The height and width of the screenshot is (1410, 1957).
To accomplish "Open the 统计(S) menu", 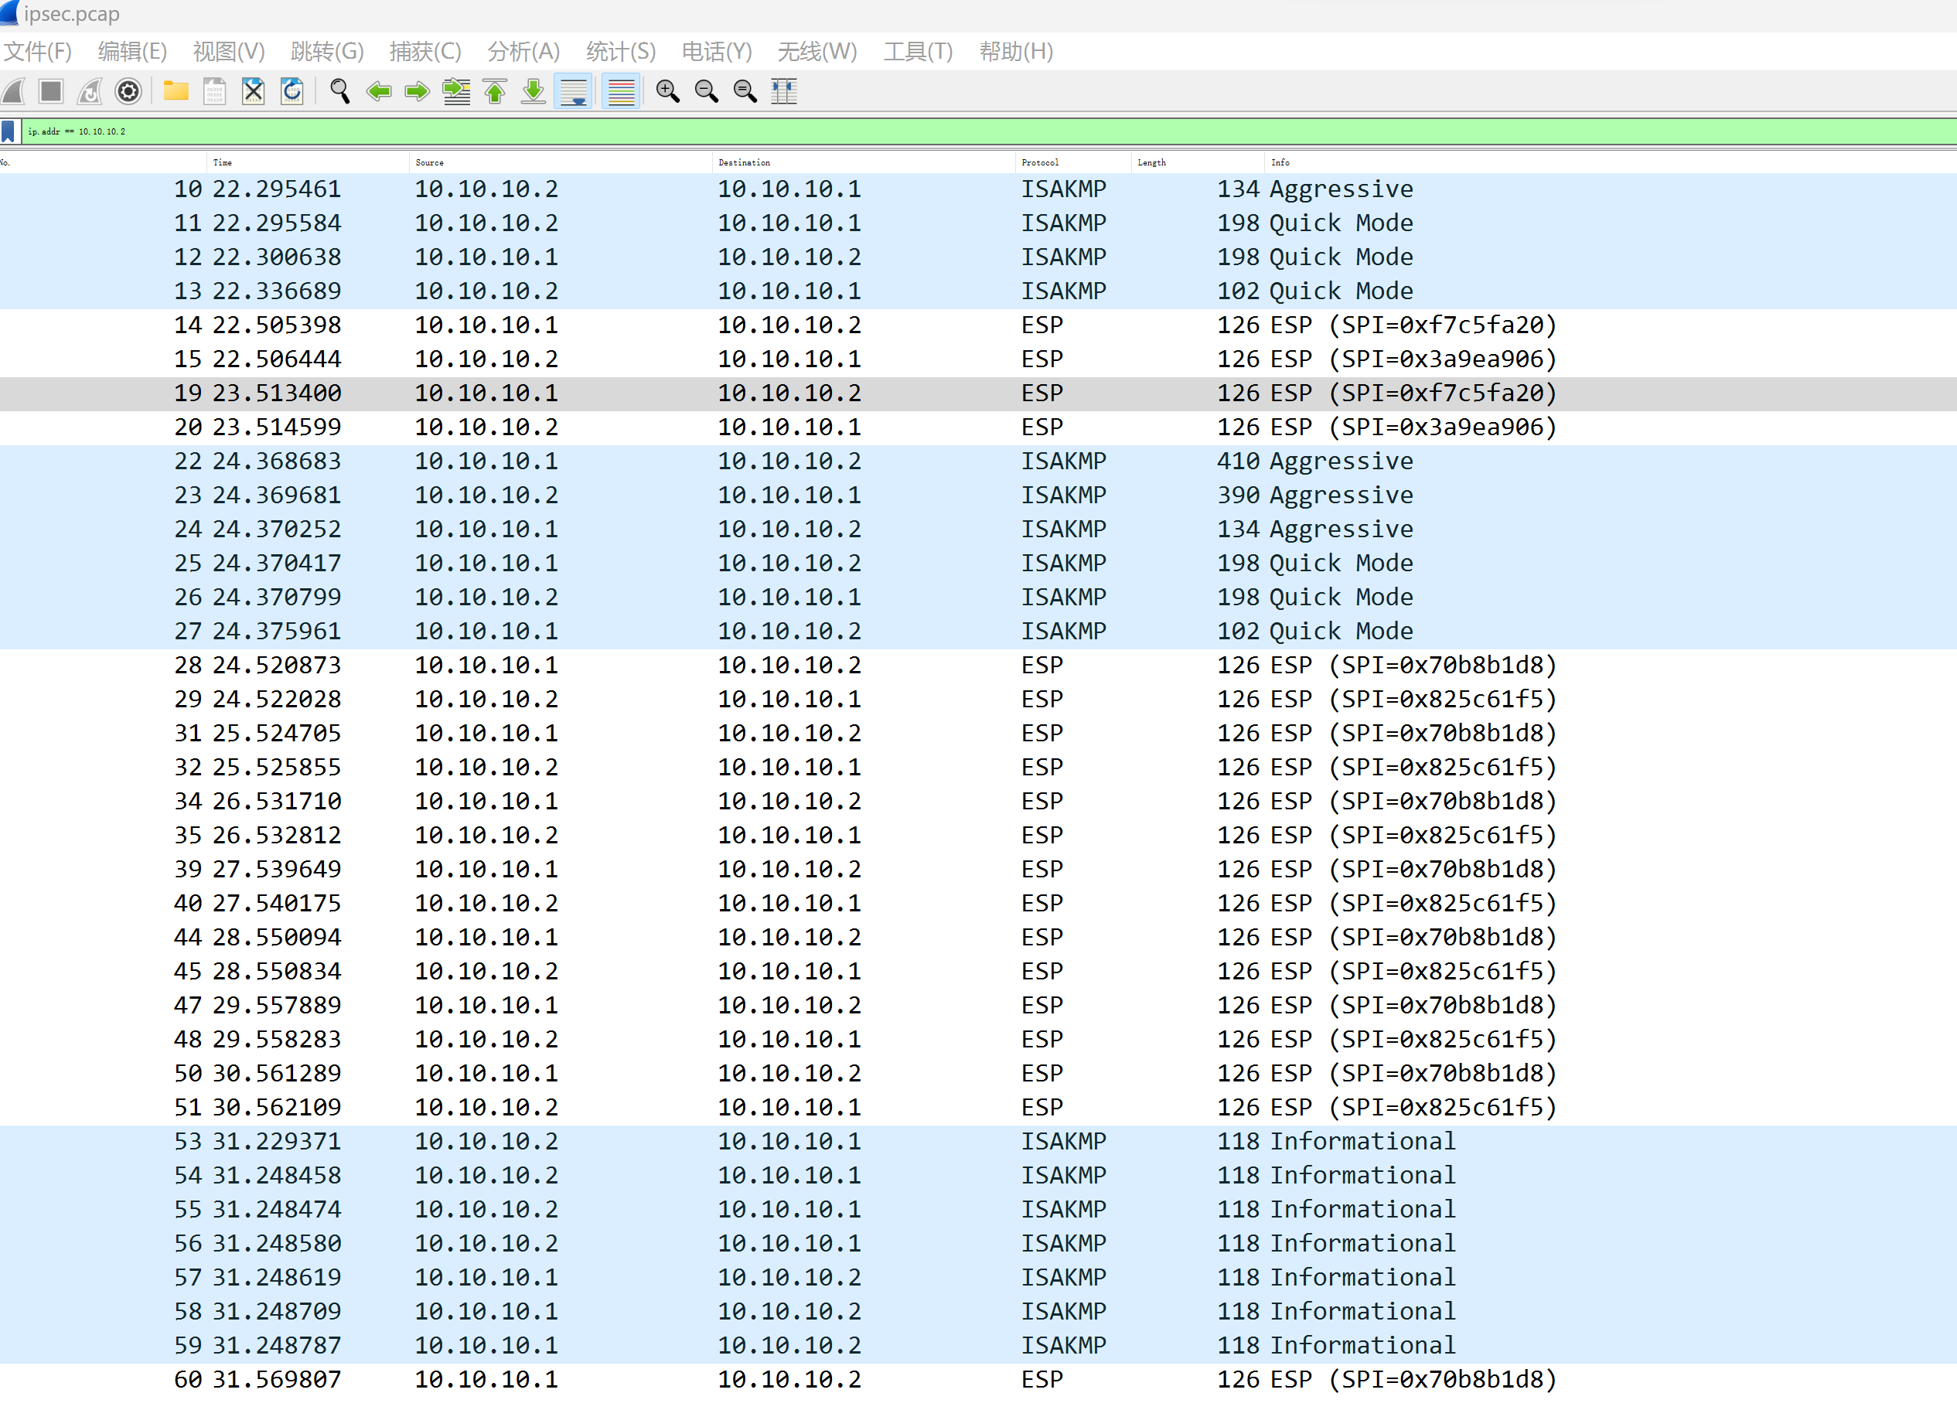I will coord(619,51).
